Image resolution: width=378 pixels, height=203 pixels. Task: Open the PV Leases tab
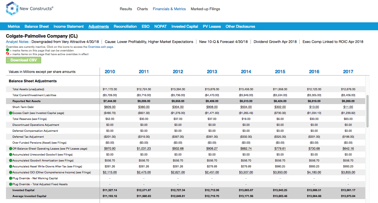click(x=212, y=27)
